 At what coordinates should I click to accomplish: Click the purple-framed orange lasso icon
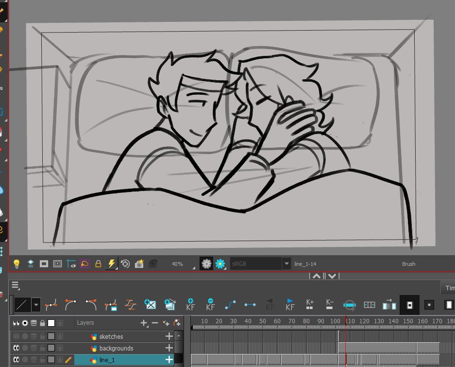pos(84,263)
